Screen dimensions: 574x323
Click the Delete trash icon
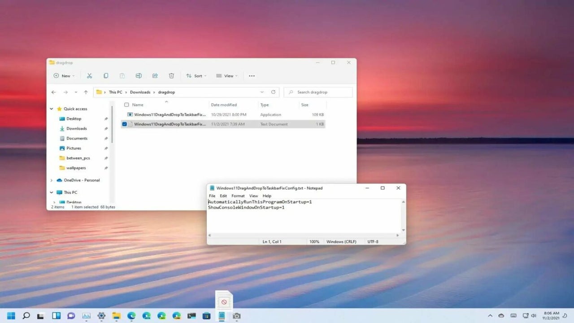pos(171,76)
